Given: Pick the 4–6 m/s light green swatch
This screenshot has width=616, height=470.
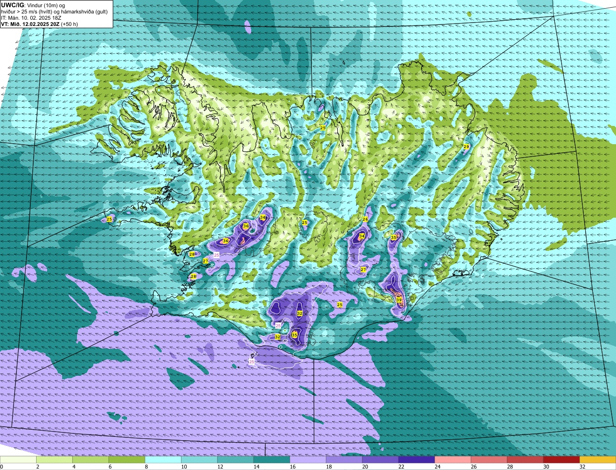Looking at the screenshot, I should pyautogui.click(x=90, y=459).
